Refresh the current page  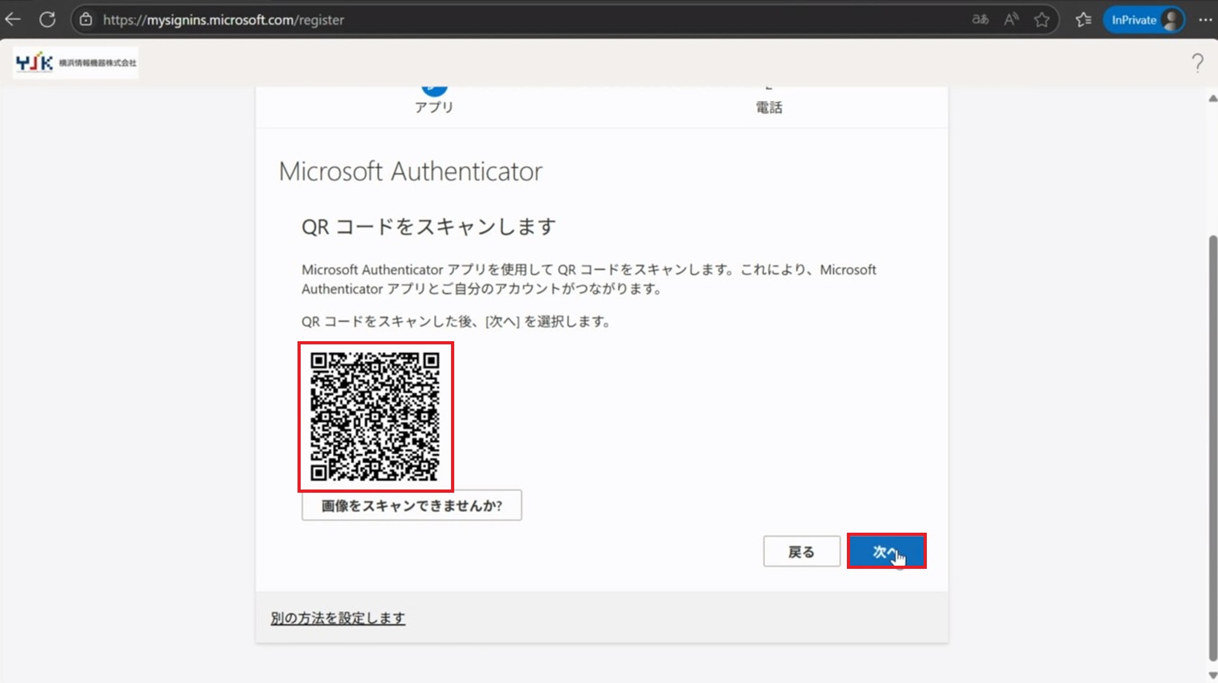click(48, 20)
